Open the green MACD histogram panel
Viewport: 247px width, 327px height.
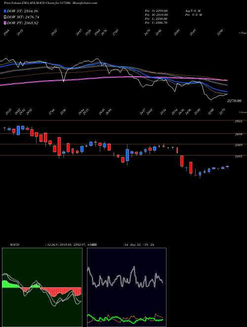tap(42, 287)
